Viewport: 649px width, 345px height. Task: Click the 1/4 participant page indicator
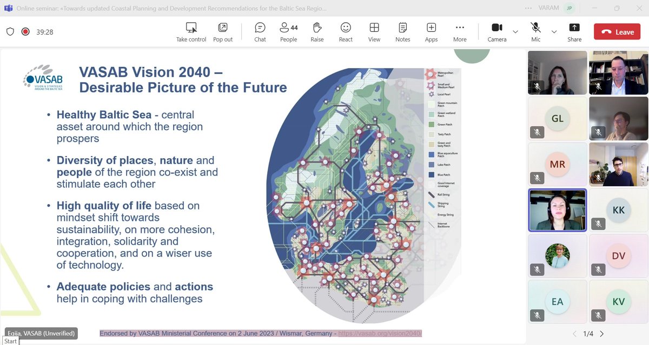[x=588, y=334]
